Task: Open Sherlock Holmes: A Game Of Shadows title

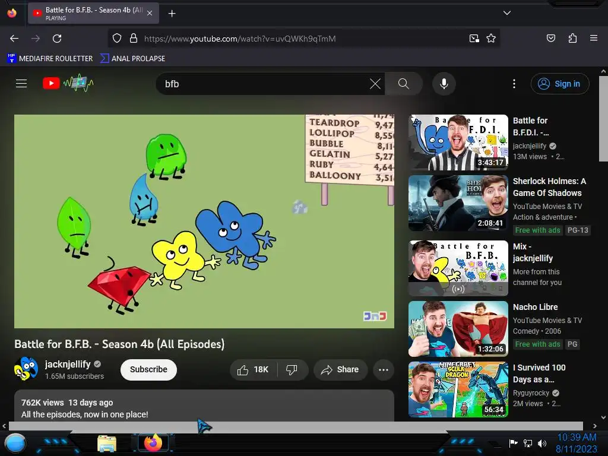Action: click(x=549, y=187)
